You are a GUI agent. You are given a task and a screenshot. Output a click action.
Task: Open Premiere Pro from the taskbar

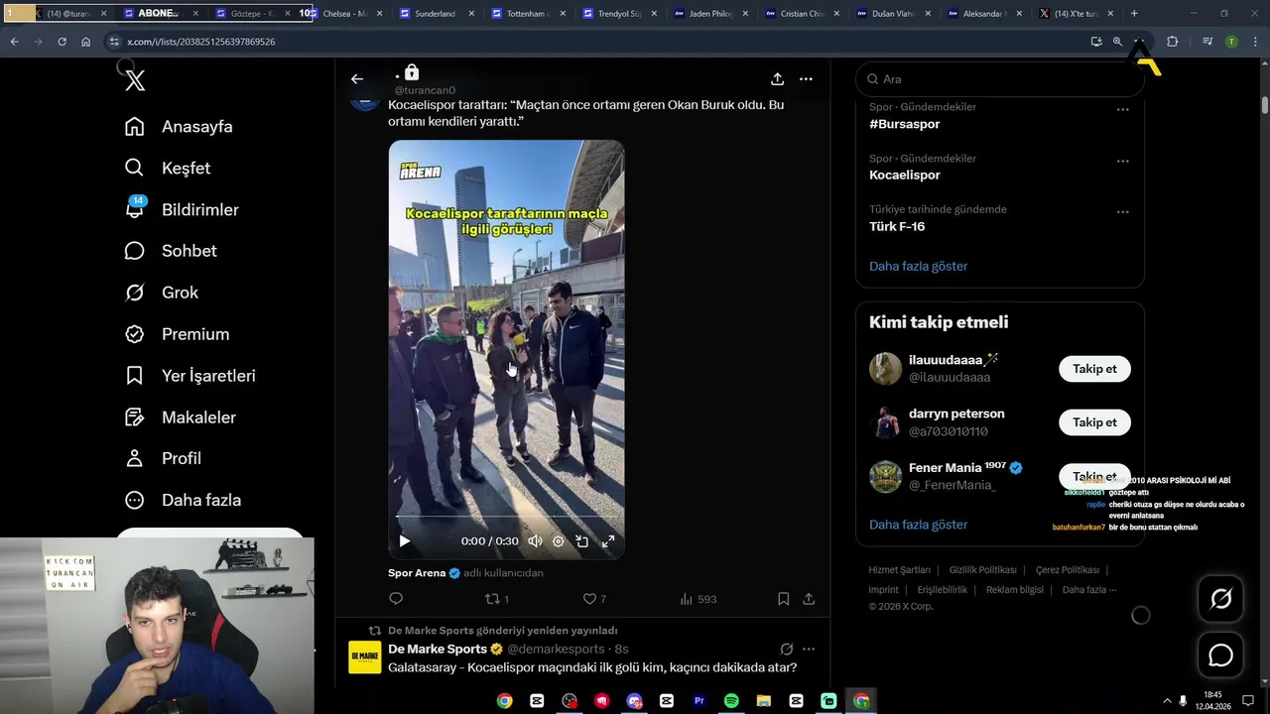[698, 701]
